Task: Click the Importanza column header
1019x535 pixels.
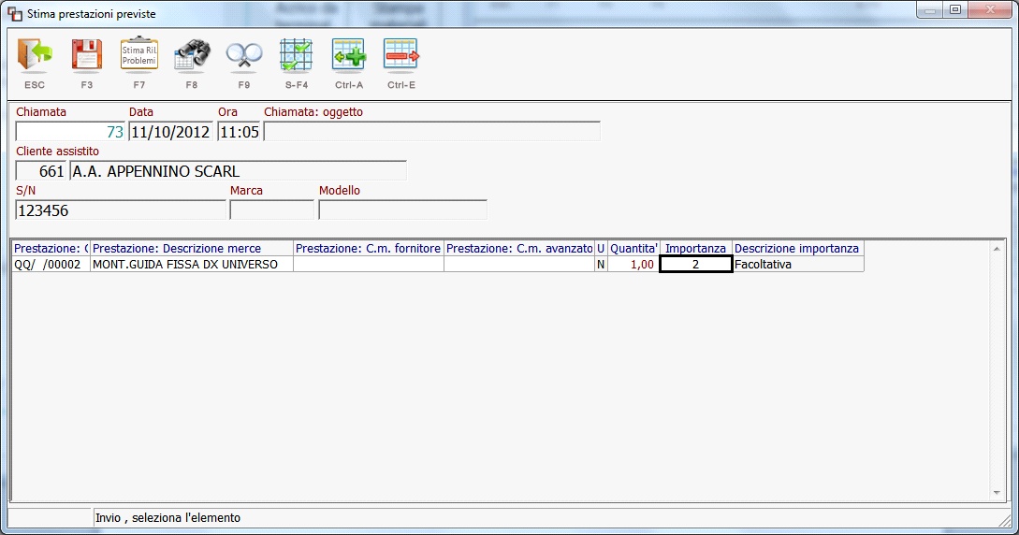Action: tap(696, 249)
